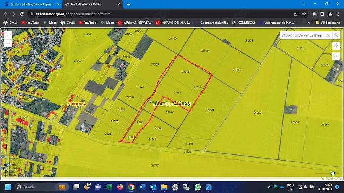This screenshot has height=193, width=344.
Task: Toggle the browser side panel
Action: [322, 14]
